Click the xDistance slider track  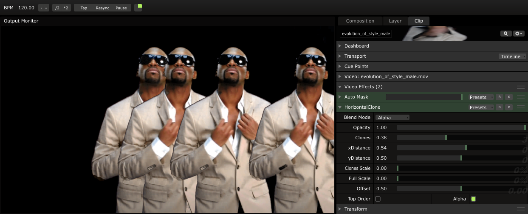(461, 148)
